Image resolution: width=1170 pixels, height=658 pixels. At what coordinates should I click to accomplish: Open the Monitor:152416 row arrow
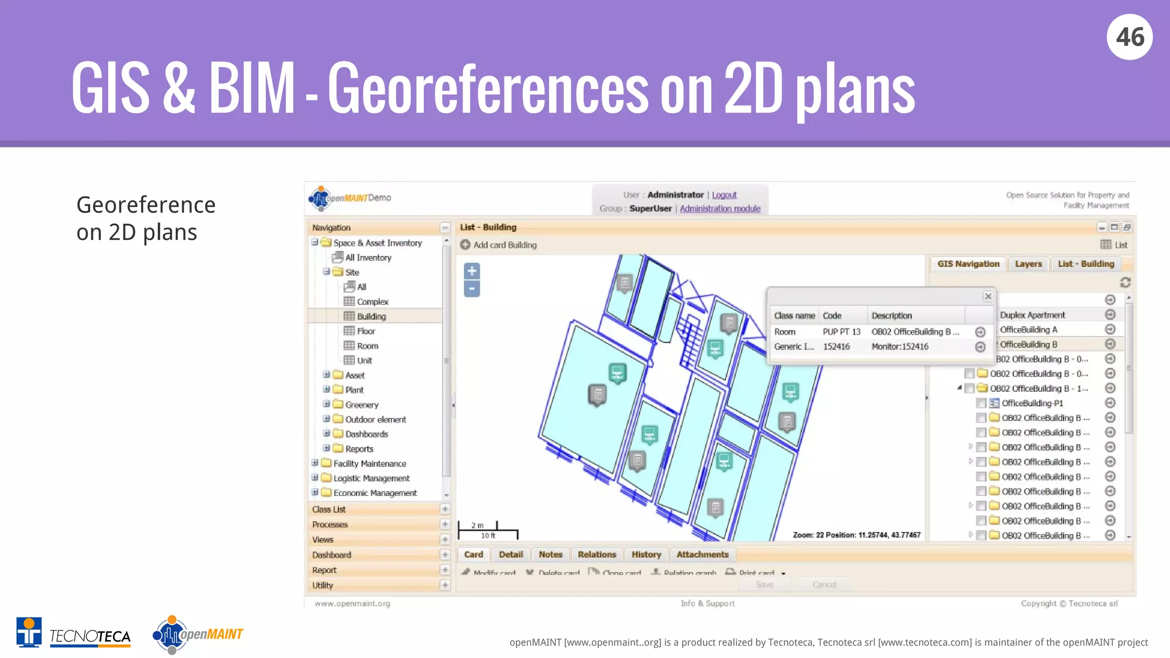coord(980,347)
